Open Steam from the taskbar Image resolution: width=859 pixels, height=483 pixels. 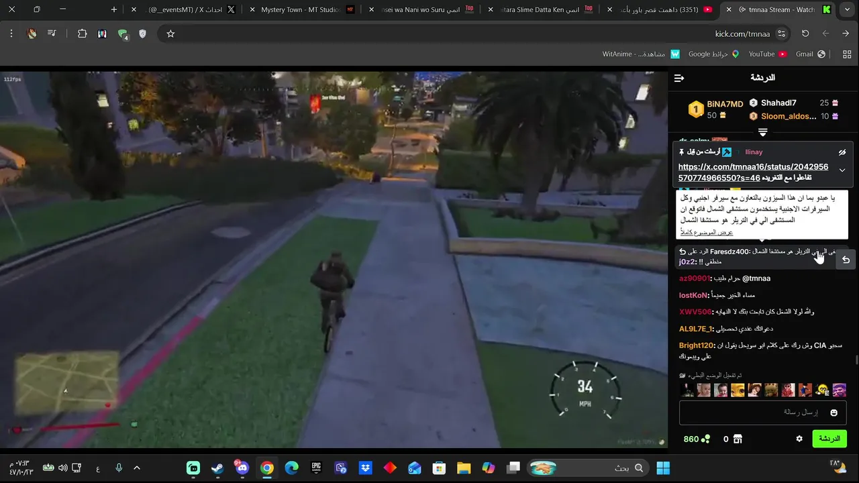(217, 468)
